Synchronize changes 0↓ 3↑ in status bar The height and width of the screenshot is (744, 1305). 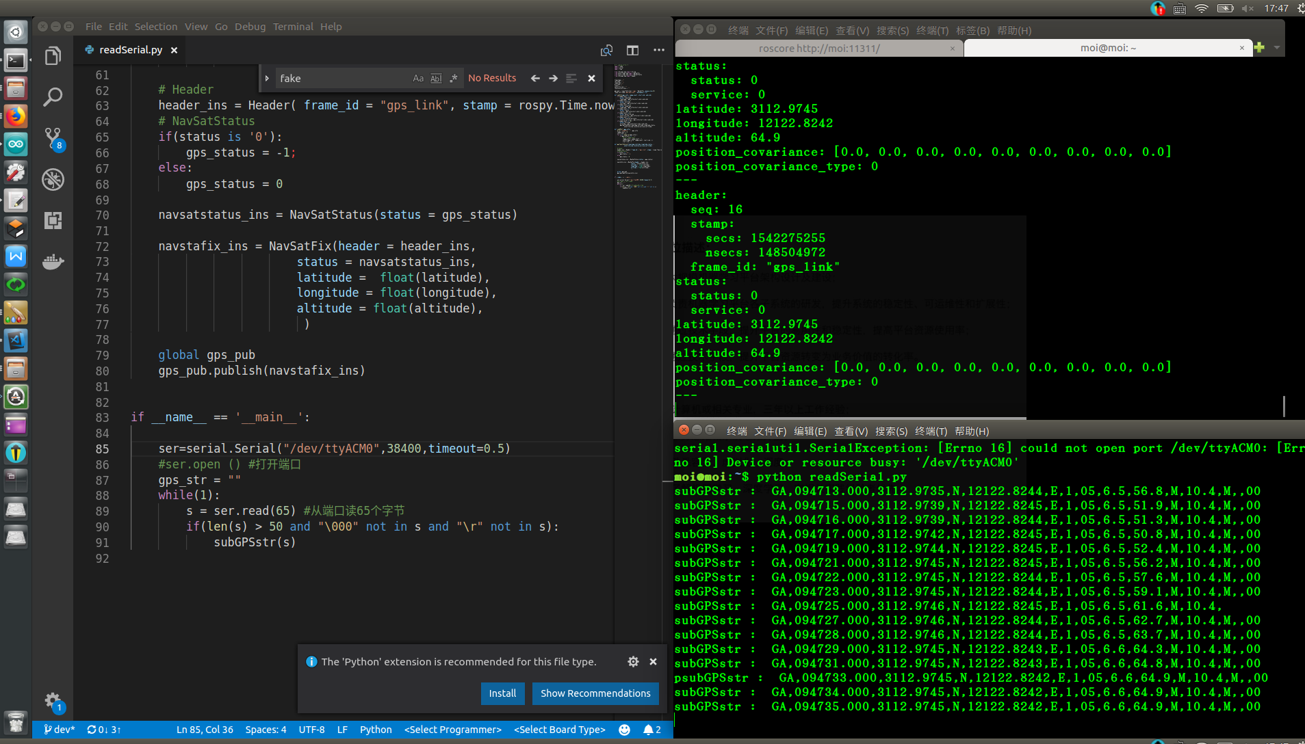tap(104, 730)
